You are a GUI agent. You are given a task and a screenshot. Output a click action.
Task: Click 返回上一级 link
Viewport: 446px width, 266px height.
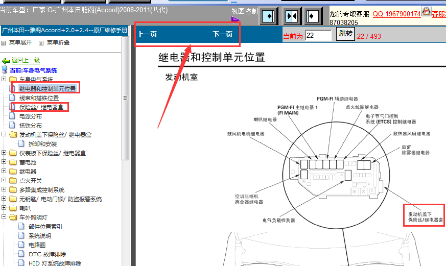pos(26,60)
